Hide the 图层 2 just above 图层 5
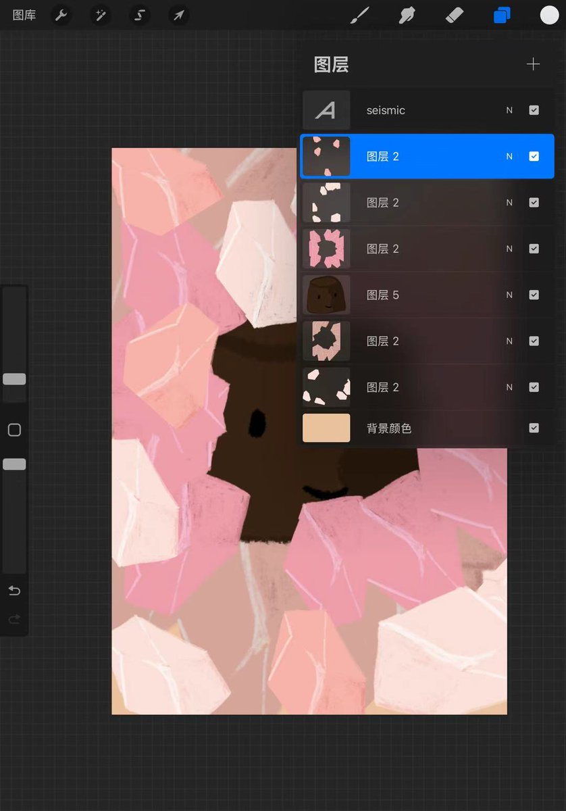This screenshot has height=811, width=566. pyautogui.click(x=534, y=249)
